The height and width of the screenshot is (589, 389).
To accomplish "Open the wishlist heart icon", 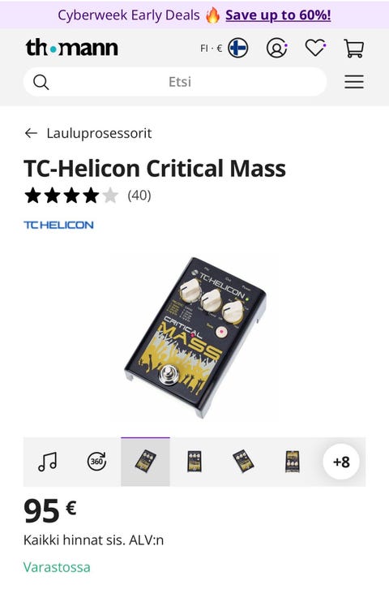I will tap(315, 48).
